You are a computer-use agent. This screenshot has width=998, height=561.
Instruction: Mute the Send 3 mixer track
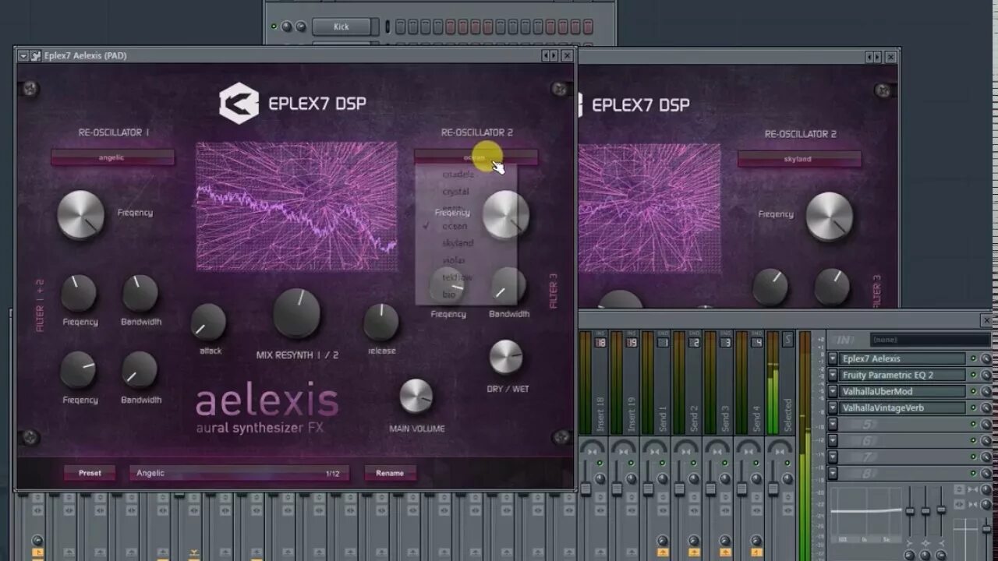[x=724, y=464]
